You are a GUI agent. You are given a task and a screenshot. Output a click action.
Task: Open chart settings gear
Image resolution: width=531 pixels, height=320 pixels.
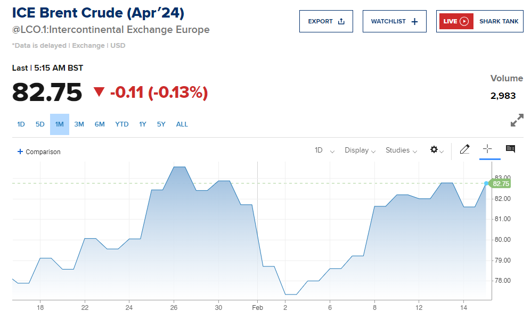coord(435,150)
